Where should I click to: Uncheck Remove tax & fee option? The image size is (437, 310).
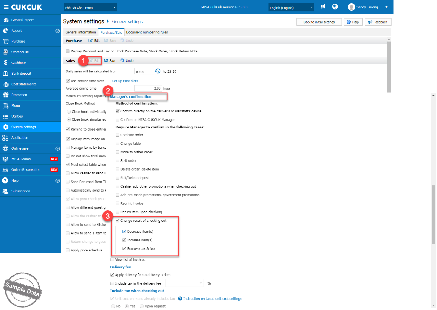click(x=124, y=249)
